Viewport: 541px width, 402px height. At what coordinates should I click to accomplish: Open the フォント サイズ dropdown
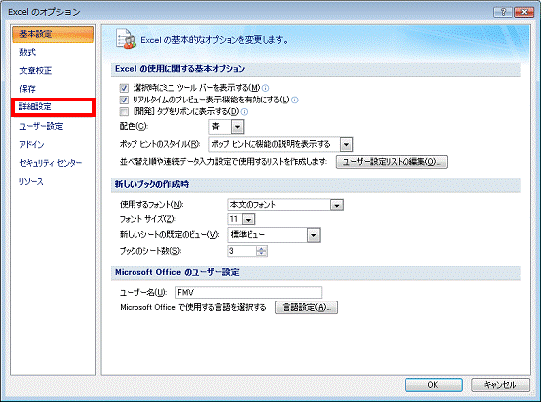click(x=249, y=219)
